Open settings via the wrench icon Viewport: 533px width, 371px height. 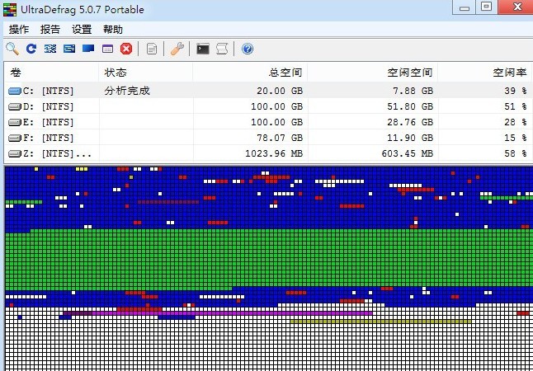tap(177, 49)
